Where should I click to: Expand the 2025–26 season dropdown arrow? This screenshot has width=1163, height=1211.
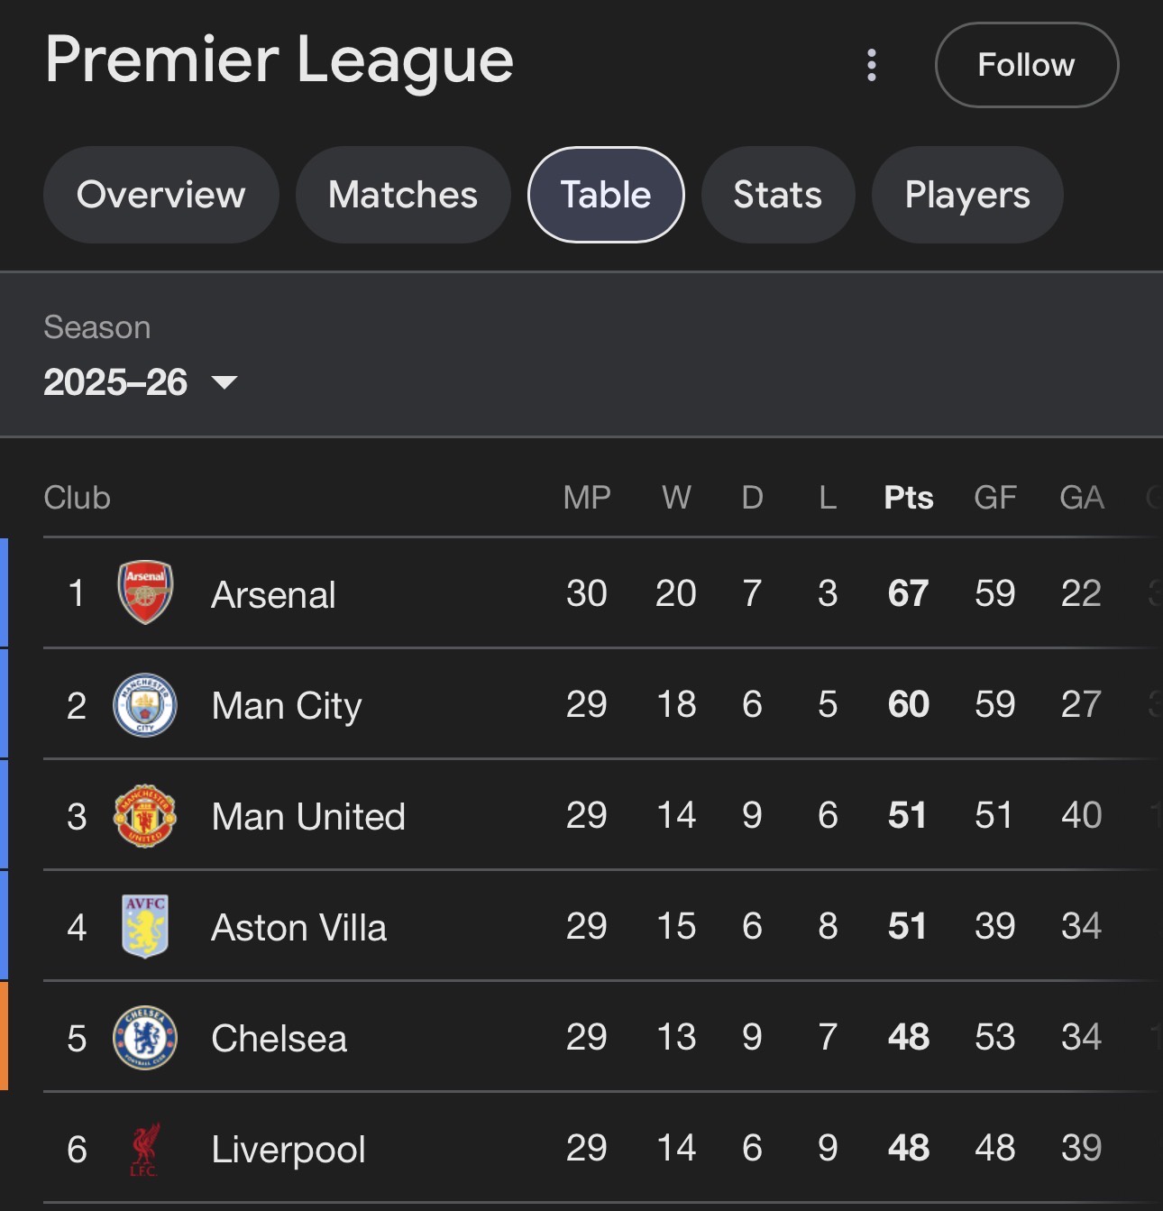pos(224,382)
